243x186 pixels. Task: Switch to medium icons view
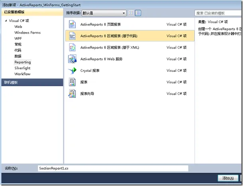(x=138, y=13)
